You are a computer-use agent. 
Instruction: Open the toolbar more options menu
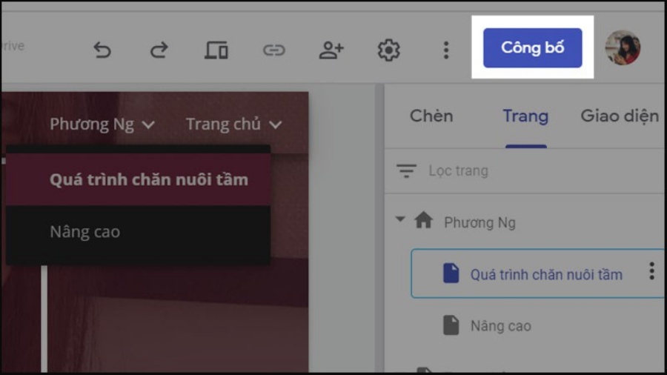[x=446, y=50]
